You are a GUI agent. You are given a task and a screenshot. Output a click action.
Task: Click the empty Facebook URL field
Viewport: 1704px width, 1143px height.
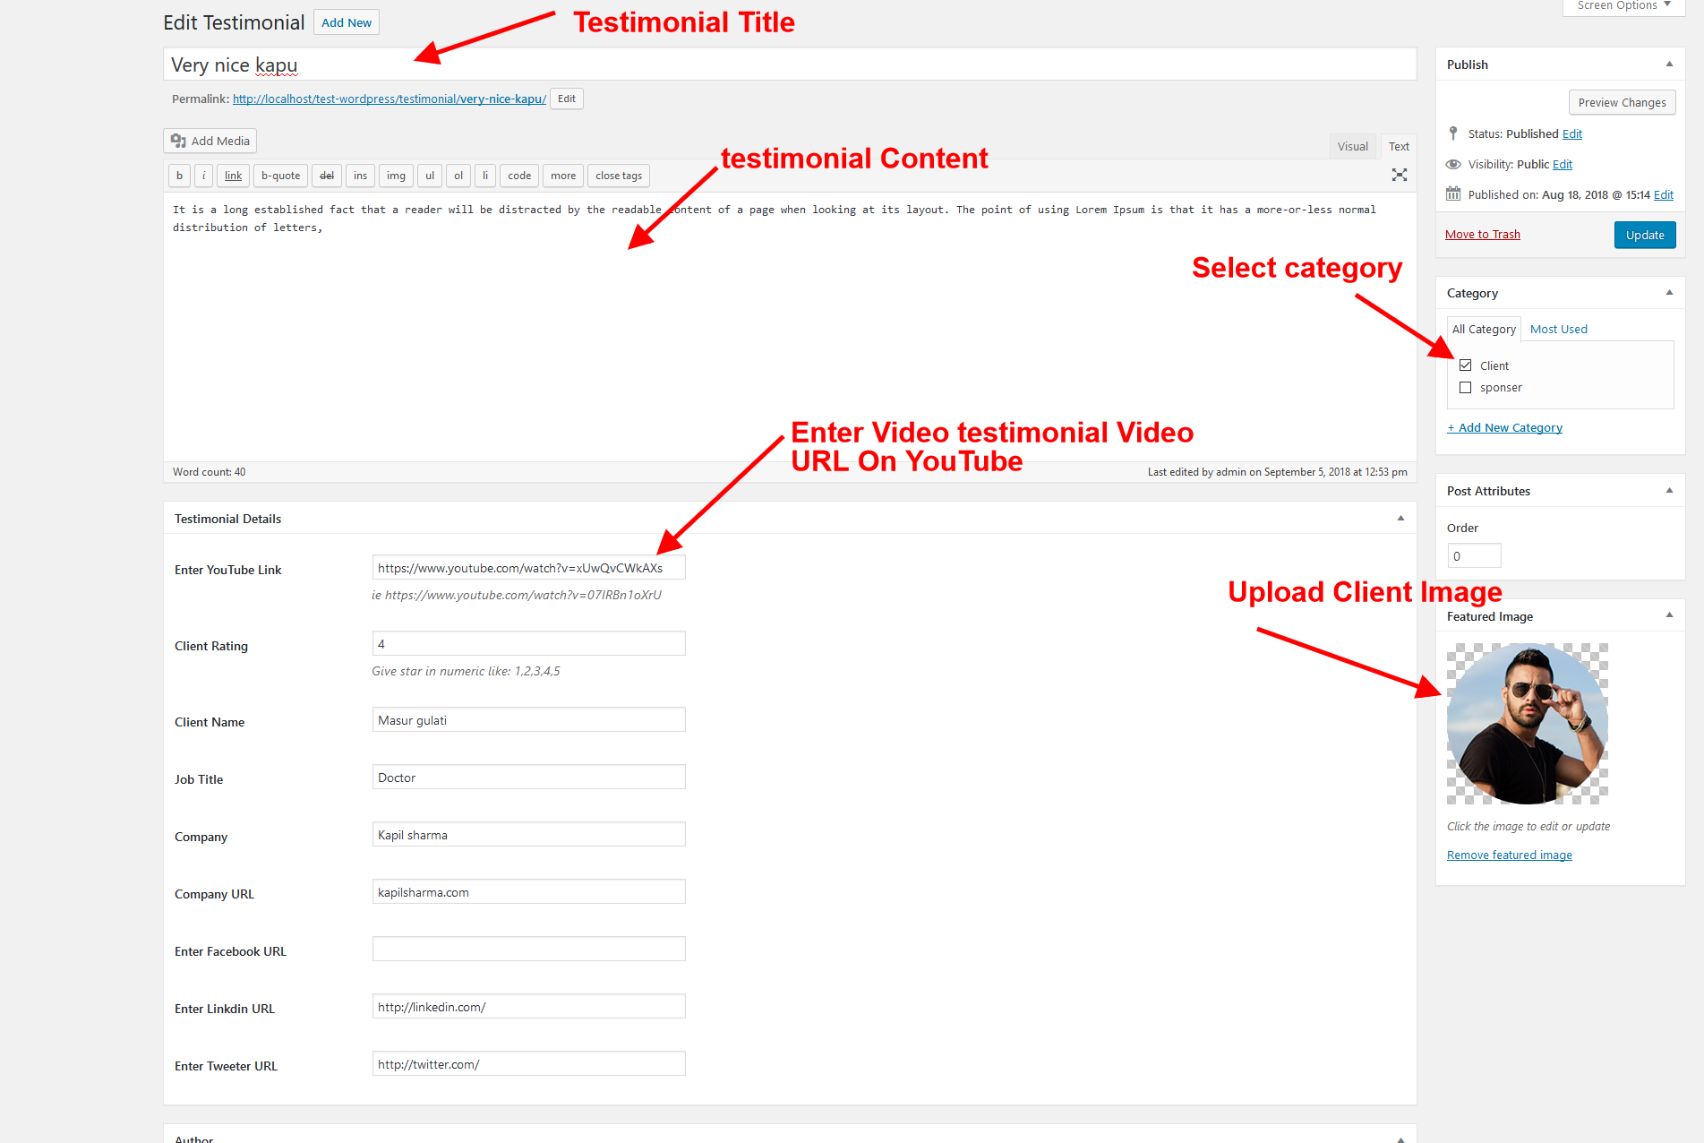pyautogui.click(x=528, y=950)
